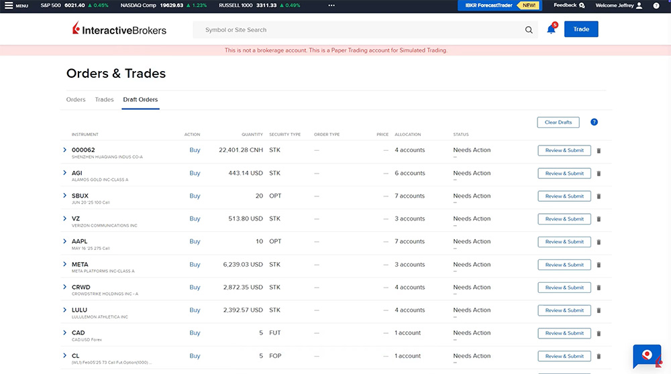This screenshot has height=374, width=671.
Task: Review & Submit the AAPL order
Action: (x=564, y=242)
